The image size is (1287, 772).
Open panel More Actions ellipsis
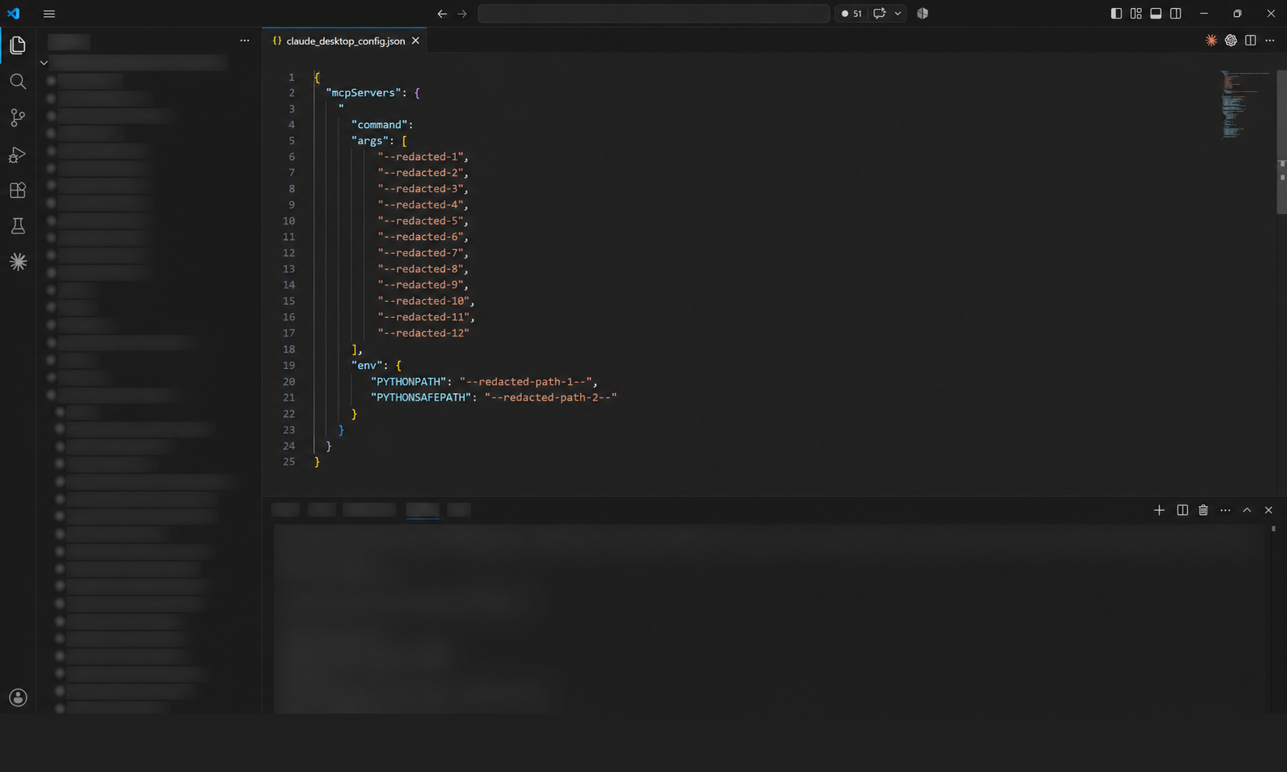pos(1225,510)
